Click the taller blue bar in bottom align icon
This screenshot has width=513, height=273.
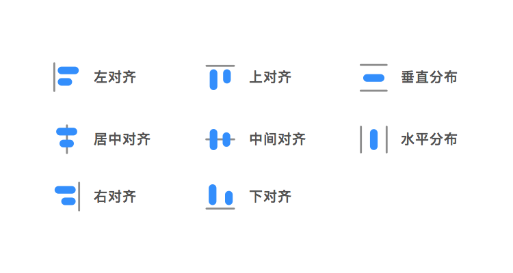[x=213, y=195]
